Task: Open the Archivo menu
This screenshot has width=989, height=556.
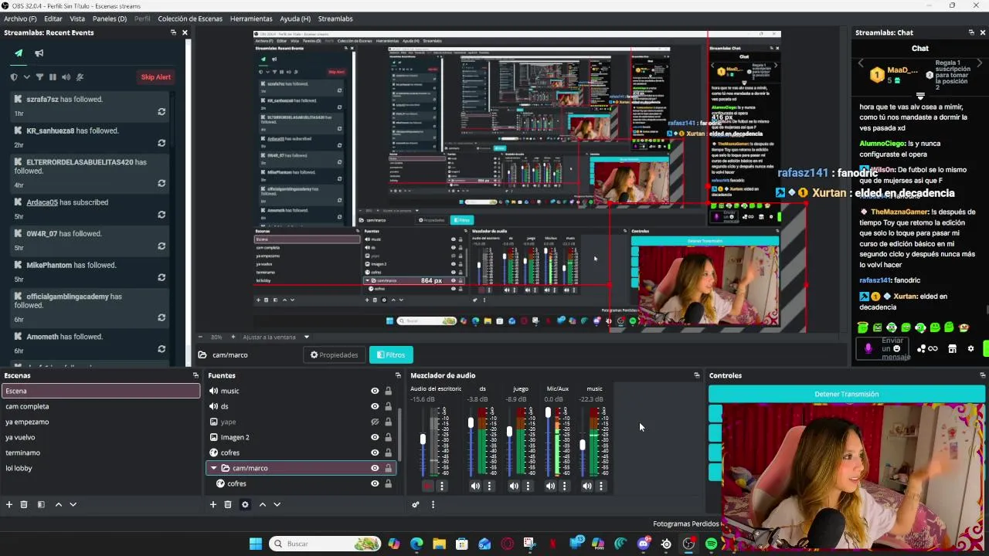Action: [x=20, y=19]
